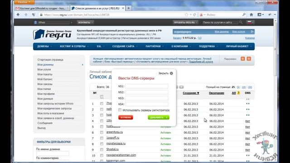Click the yellow question mark near АП
The height and width of the screenshot is (163, 290).
pyautogui.click(x=238, y=93)
